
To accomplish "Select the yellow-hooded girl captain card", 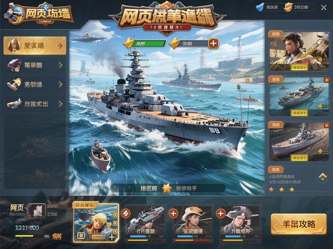I will click(96, 222).
